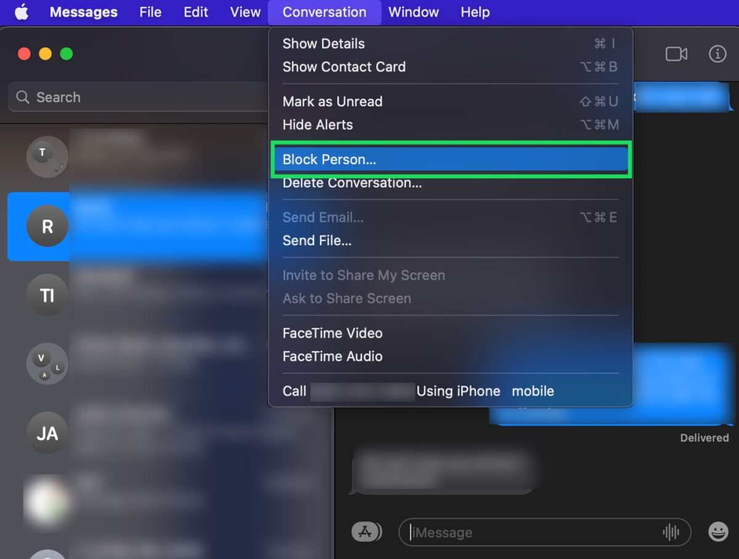Choose Delete Conversation… menu item
The image size is (739, 559).
pos(451,183)
